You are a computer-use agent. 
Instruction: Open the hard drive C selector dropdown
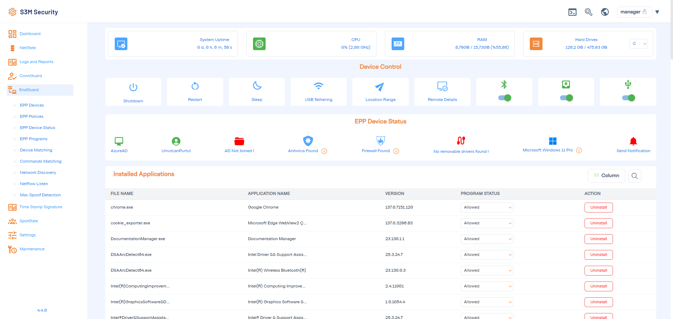638,44
